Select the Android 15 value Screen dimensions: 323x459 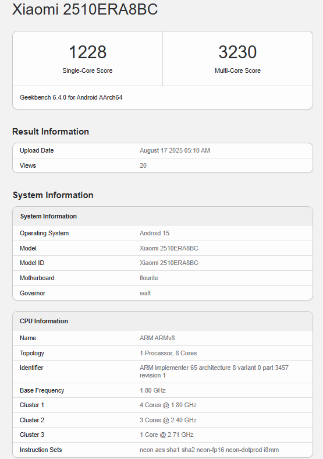pyautogui.click(x=154, y=234)
